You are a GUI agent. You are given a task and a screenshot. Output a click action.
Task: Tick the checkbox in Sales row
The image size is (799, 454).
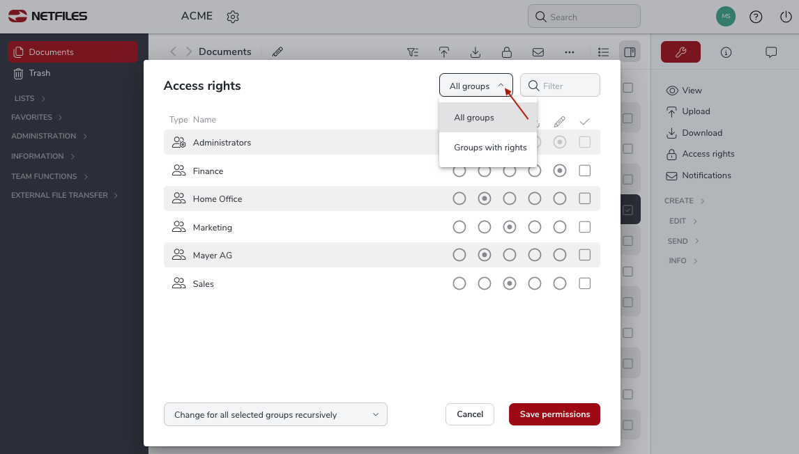[584, 283]
